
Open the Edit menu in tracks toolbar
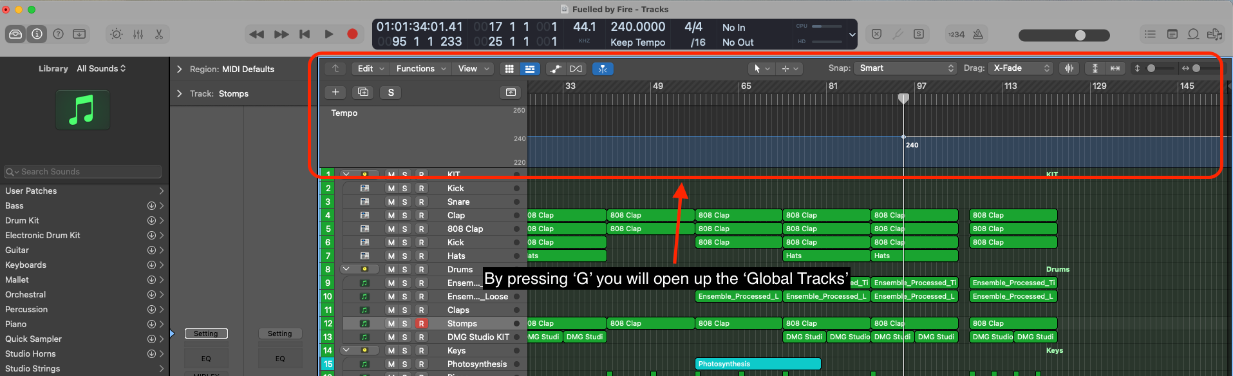(372, 68)
